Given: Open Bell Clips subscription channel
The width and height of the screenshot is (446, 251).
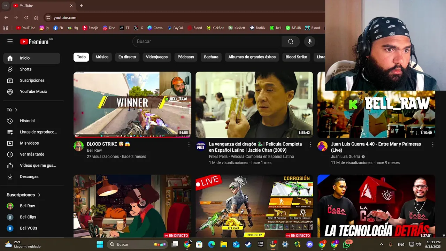Looking at the screenshot, I should (32, 217).
